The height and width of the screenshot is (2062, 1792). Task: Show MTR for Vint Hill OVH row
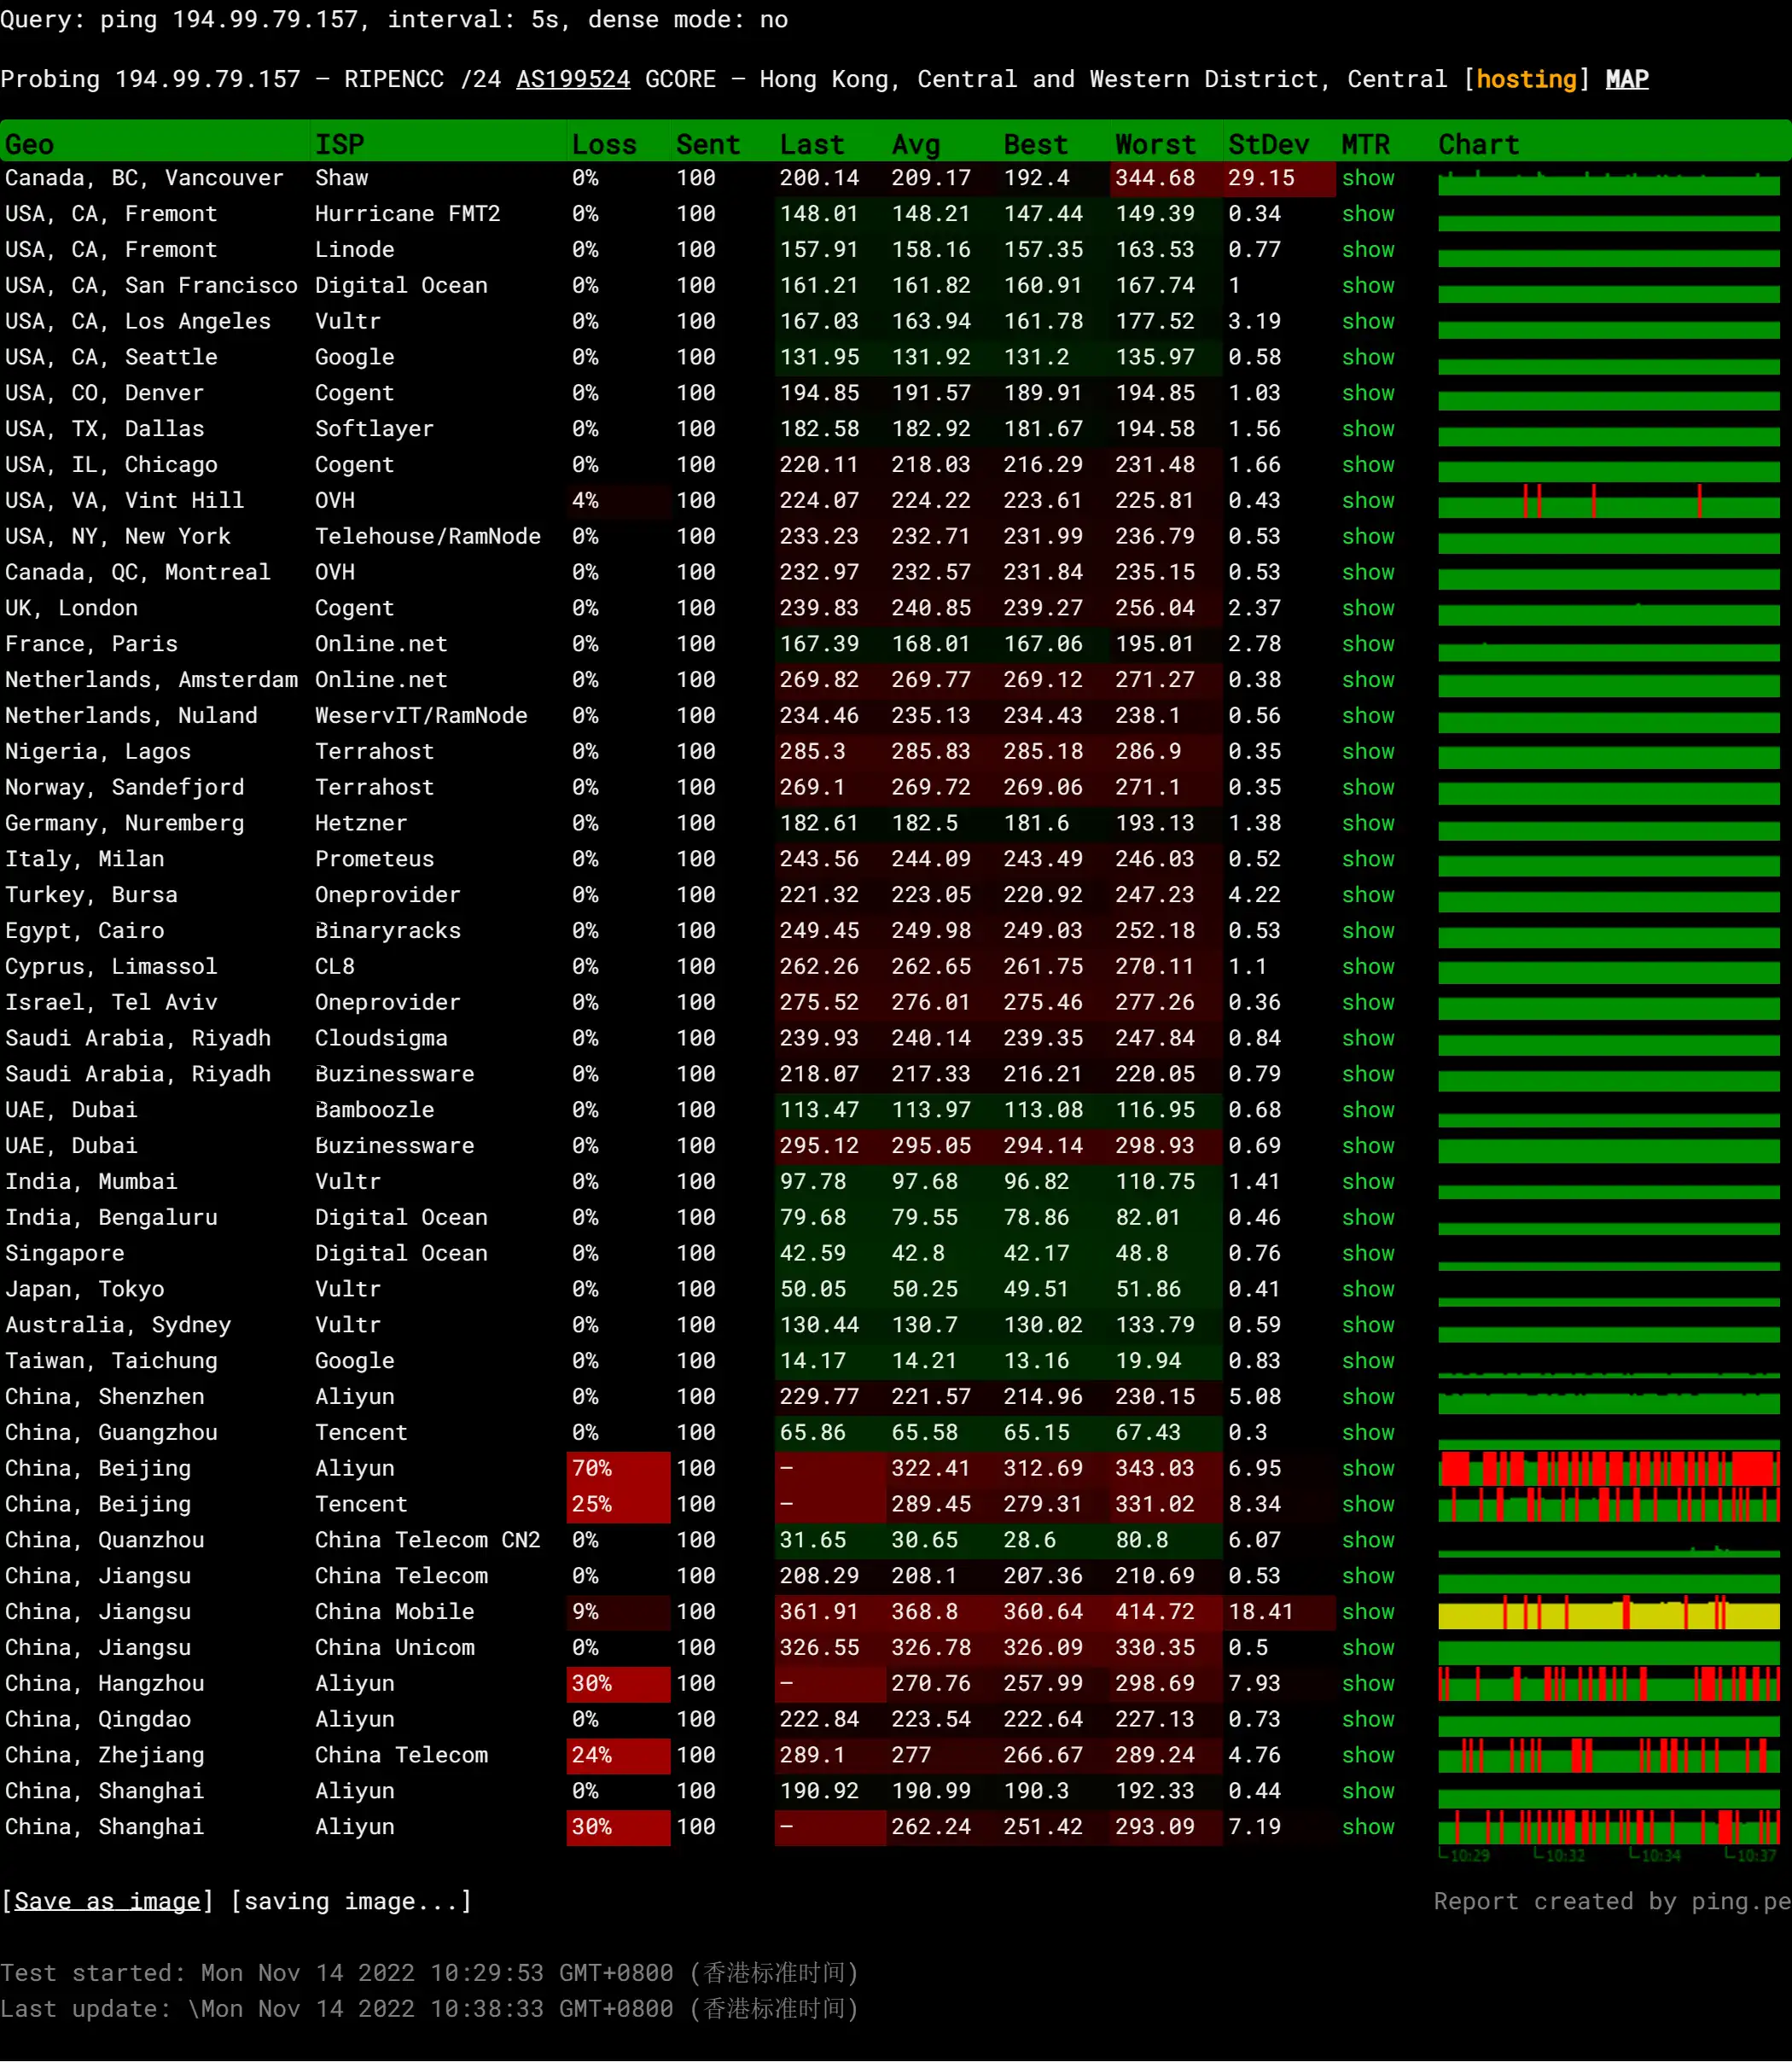[1368, 501]
